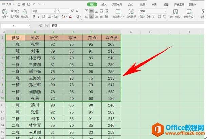Image resolution: width=207 pixels, height=139 pixels.
Task: Click Merge and Center (合并居中) icon
Action: tap(118, 12)
